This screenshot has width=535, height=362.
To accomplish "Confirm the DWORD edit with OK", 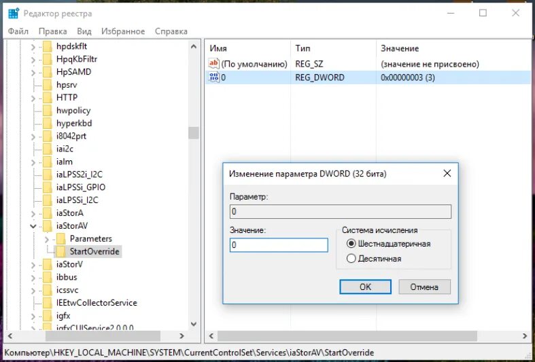I will click(365, 287).
